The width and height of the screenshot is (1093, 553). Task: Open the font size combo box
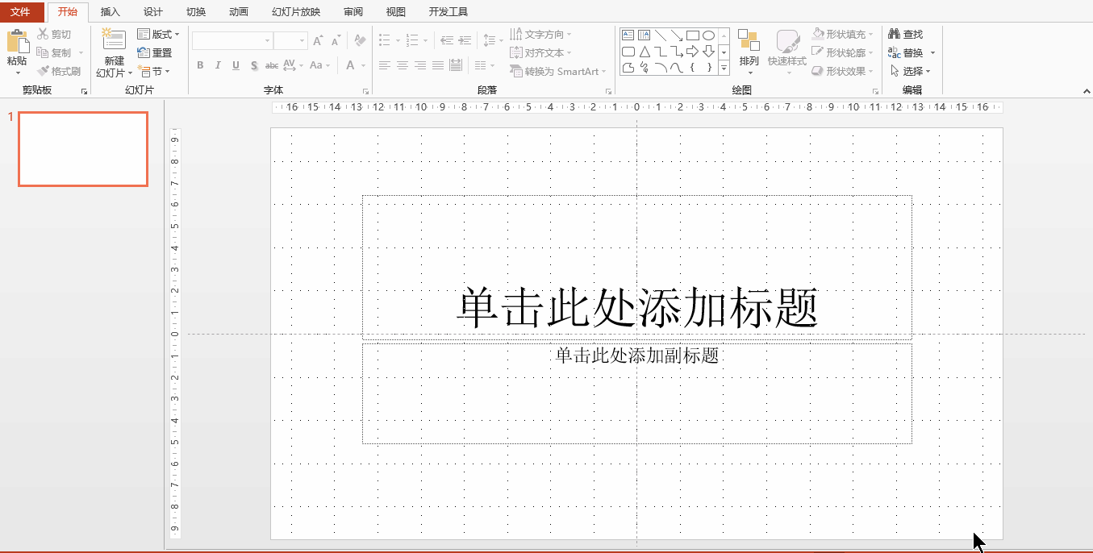(x=290, y=40)
